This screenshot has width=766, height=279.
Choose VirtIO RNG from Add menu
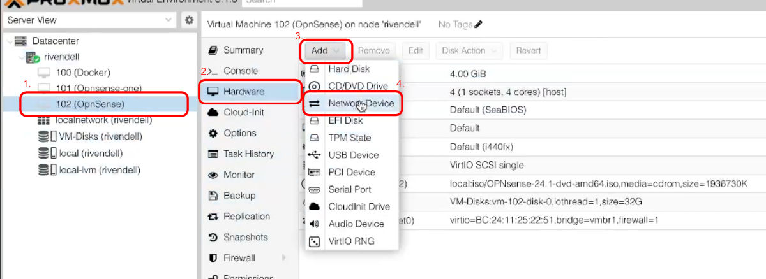tap(352, 241)
